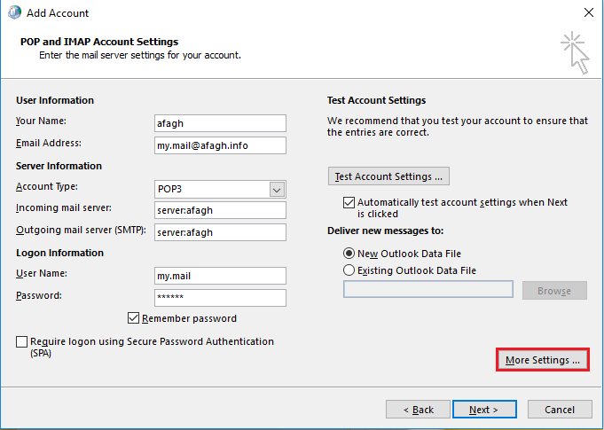The image size is (604, 430).
Task: Click the Test Account Settings button
Action: tap(388, 176)
